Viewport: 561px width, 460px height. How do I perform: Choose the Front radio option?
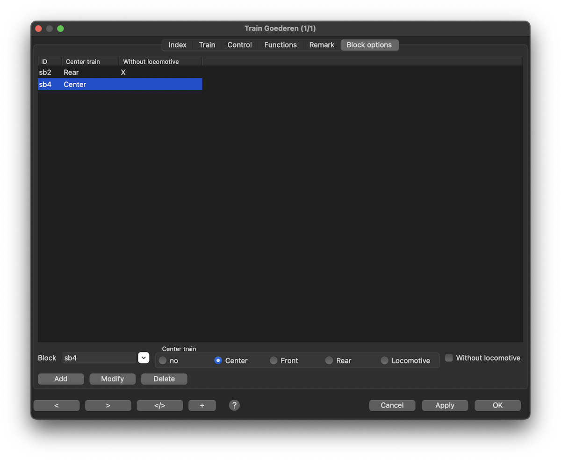(x=274, y=361)
